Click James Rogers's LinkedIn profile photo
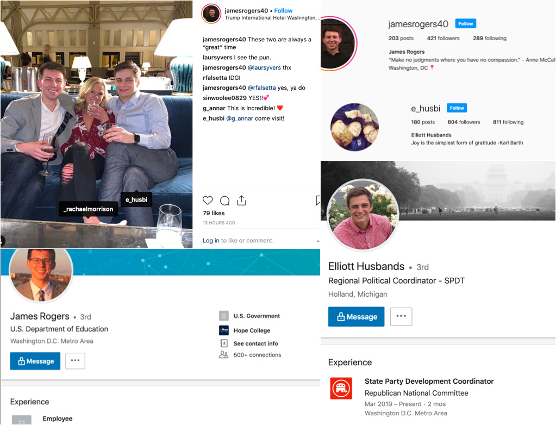 [x=41, y=274]
